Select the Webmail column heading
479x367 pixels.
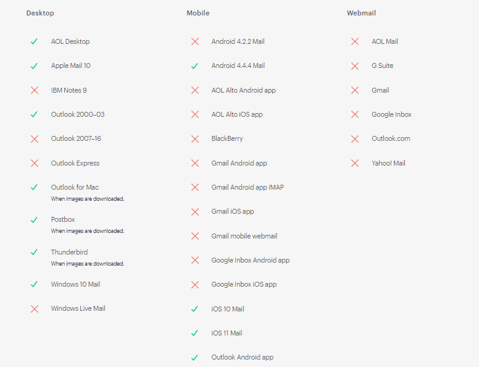click(361, 13)
